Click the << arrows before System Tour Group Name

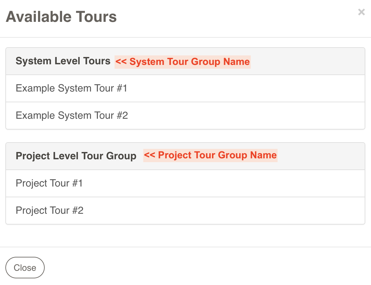coord(121,62)
